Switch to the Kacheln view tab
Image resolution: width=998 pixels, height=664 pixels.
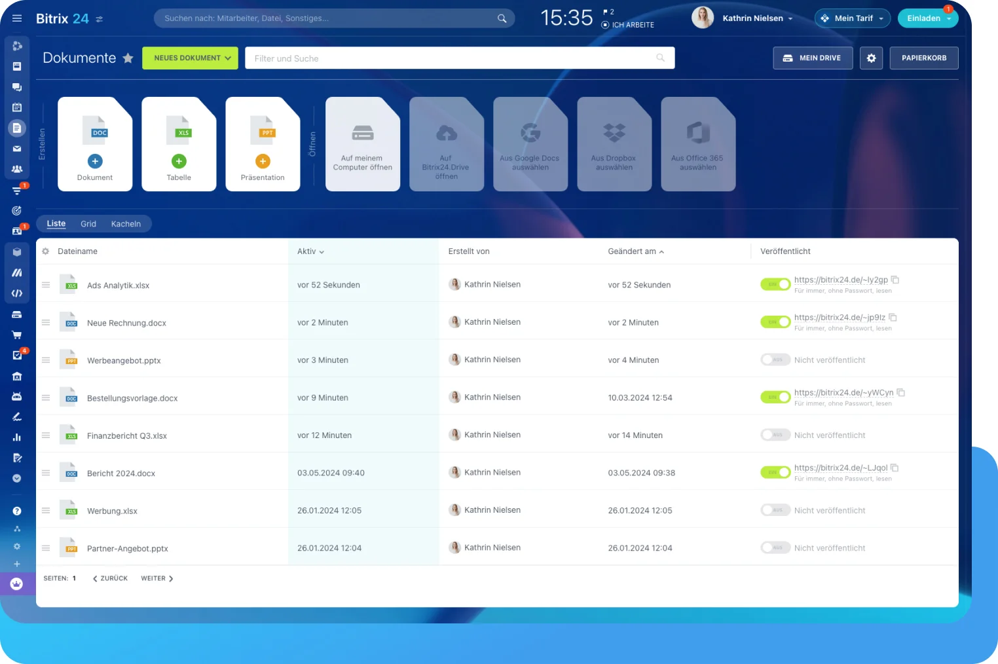tap(126, 224)
